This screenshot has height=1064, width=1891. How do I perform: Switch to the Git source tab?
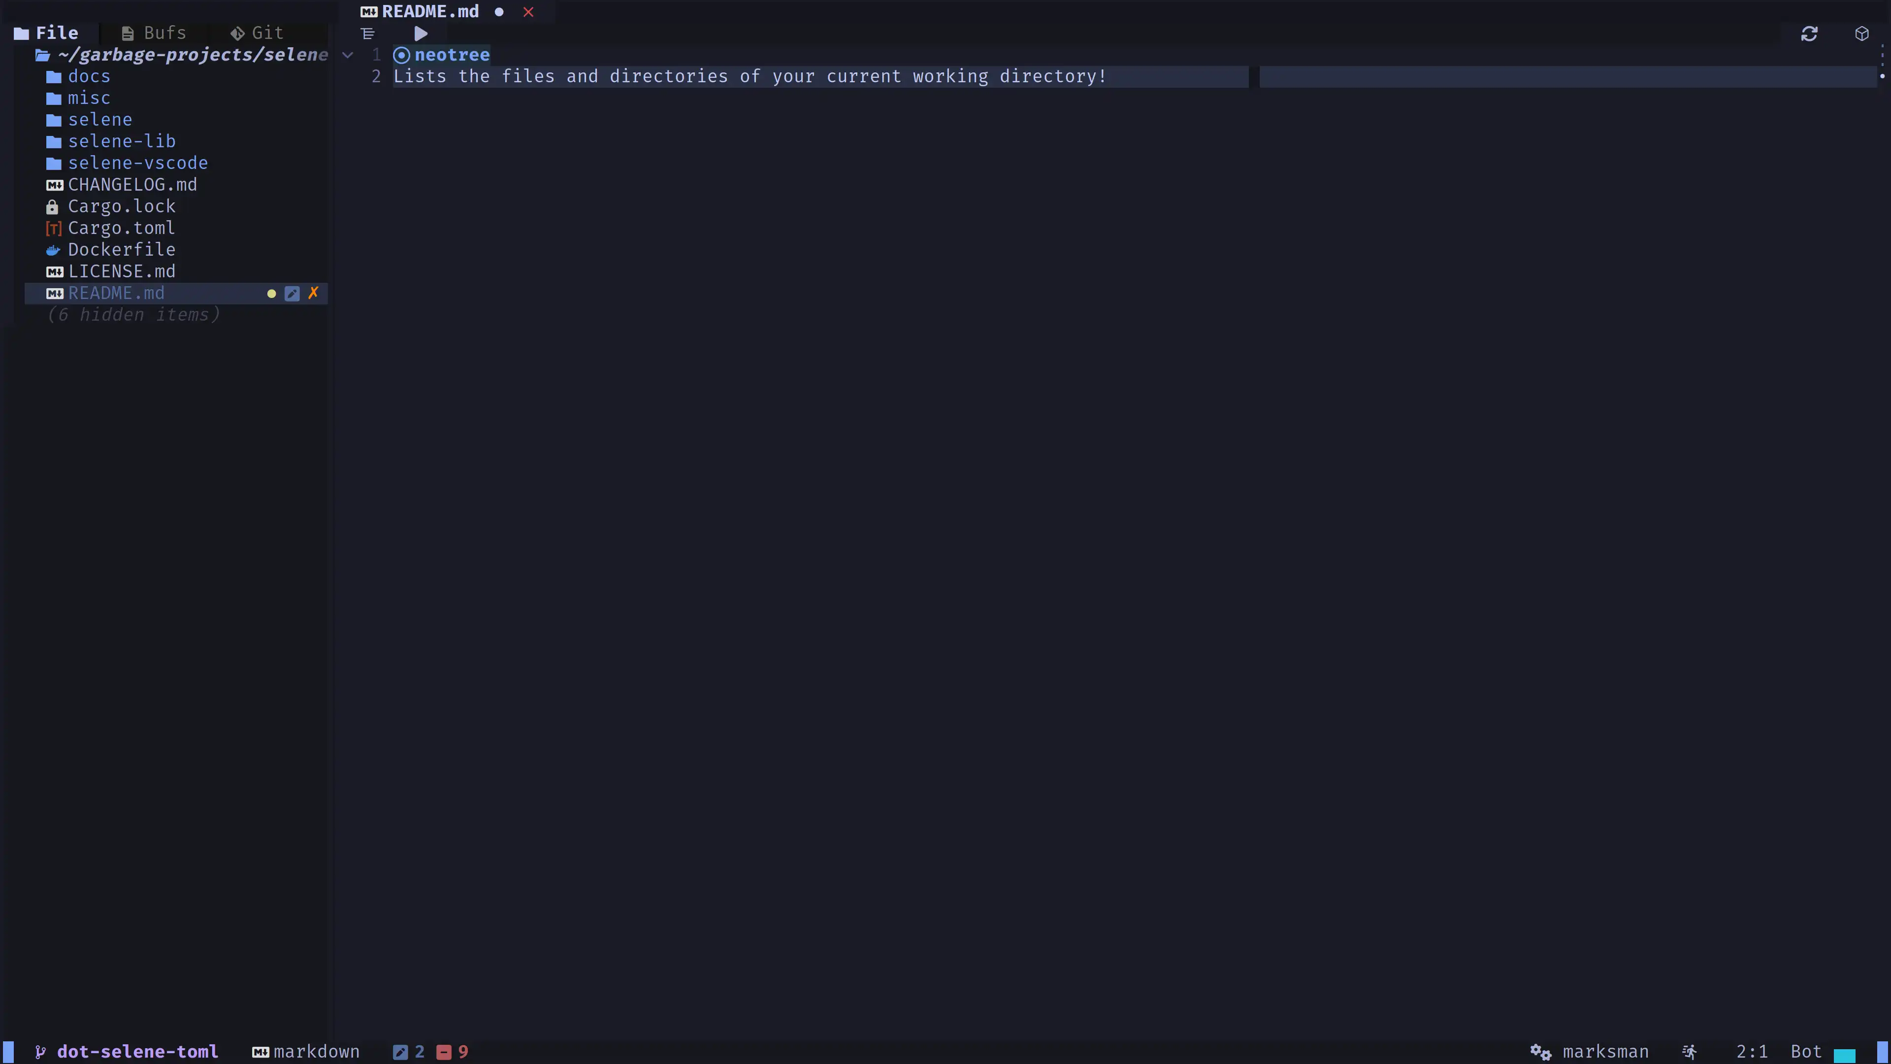[257, 33]
